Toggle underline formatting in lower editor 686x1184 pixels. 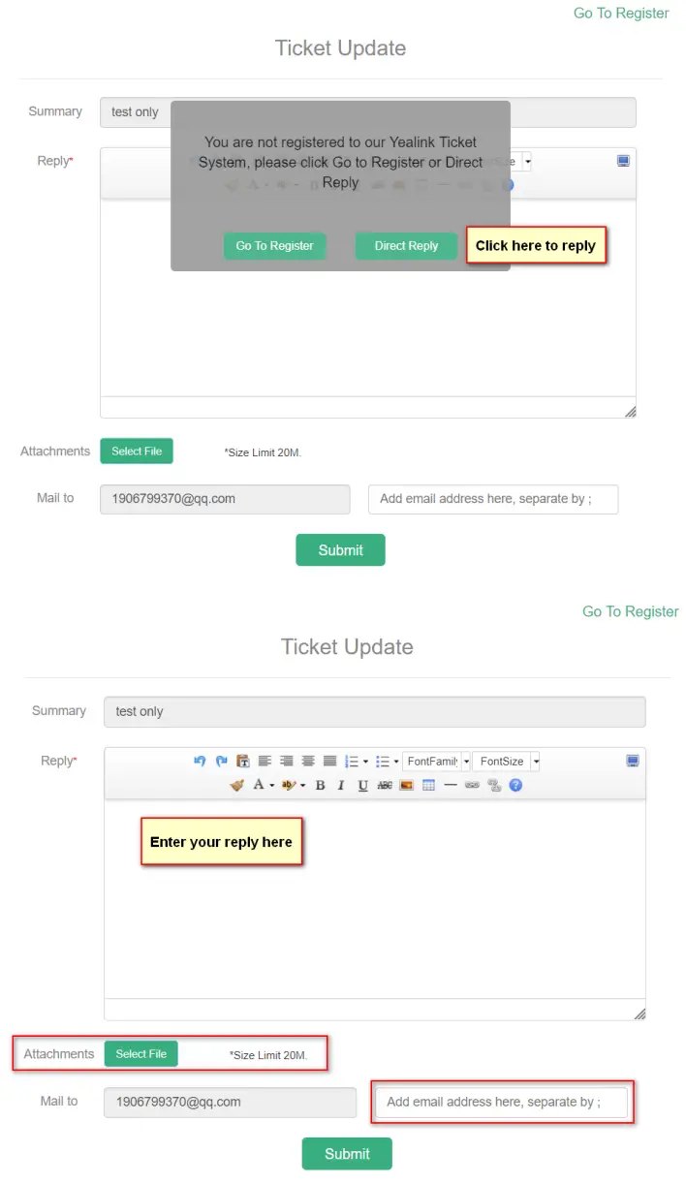tap(363, 785)
